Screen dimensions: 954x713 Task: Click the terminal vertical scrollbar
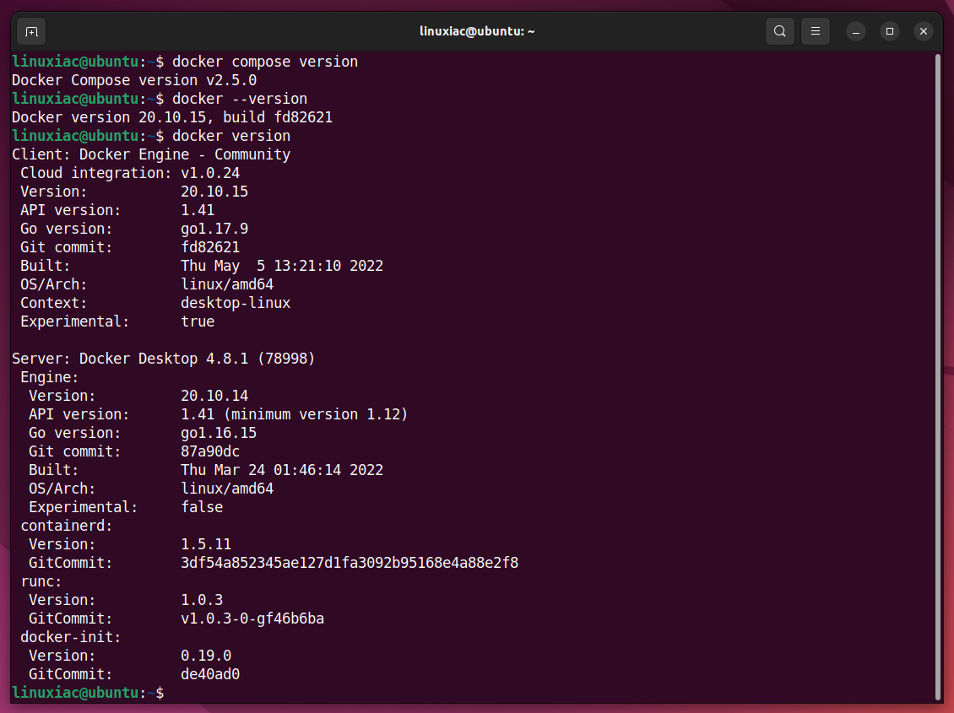[x=938, y=377]
